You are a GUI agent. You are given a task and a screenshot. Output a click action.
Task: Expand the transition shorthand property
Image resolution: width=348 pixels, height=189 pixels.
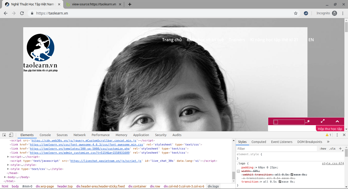click(262, 182)
